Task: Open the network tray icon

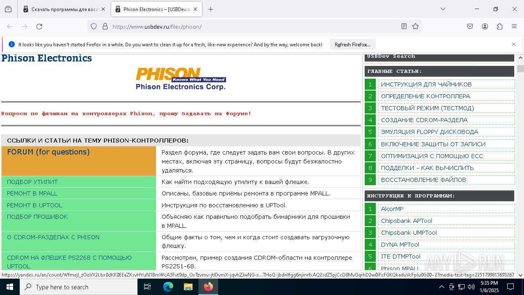Action: click(x=461, y=287)
